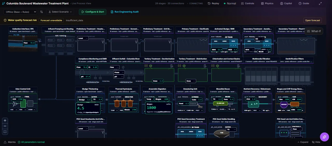
Task: Click Open forecast button
Action: point(313,20)
